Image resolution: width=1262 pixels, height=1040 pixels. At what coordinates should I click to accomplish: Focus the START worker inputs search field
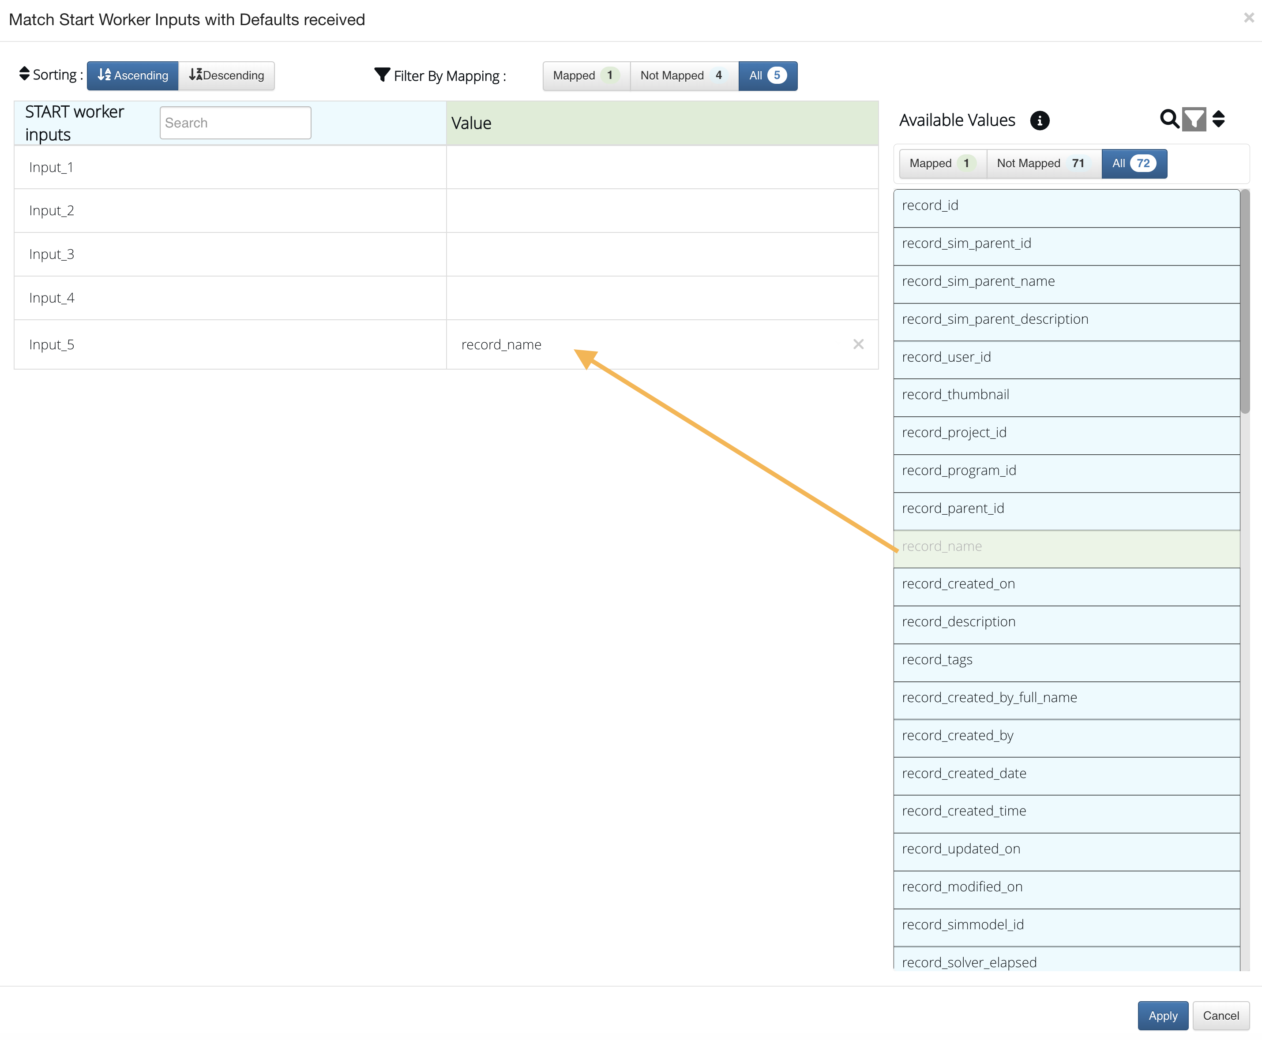[x=236, y=123]
